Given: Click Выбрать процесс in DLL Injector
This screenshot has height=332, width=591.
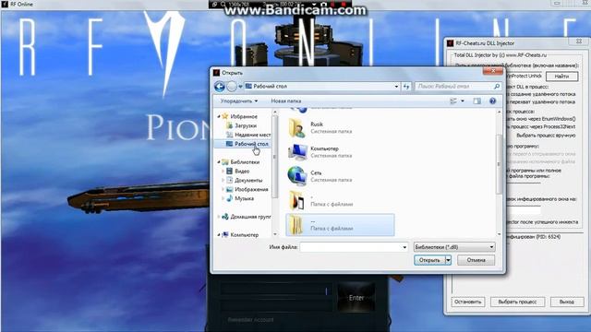Looking at the screenshot, I should 517,302.
